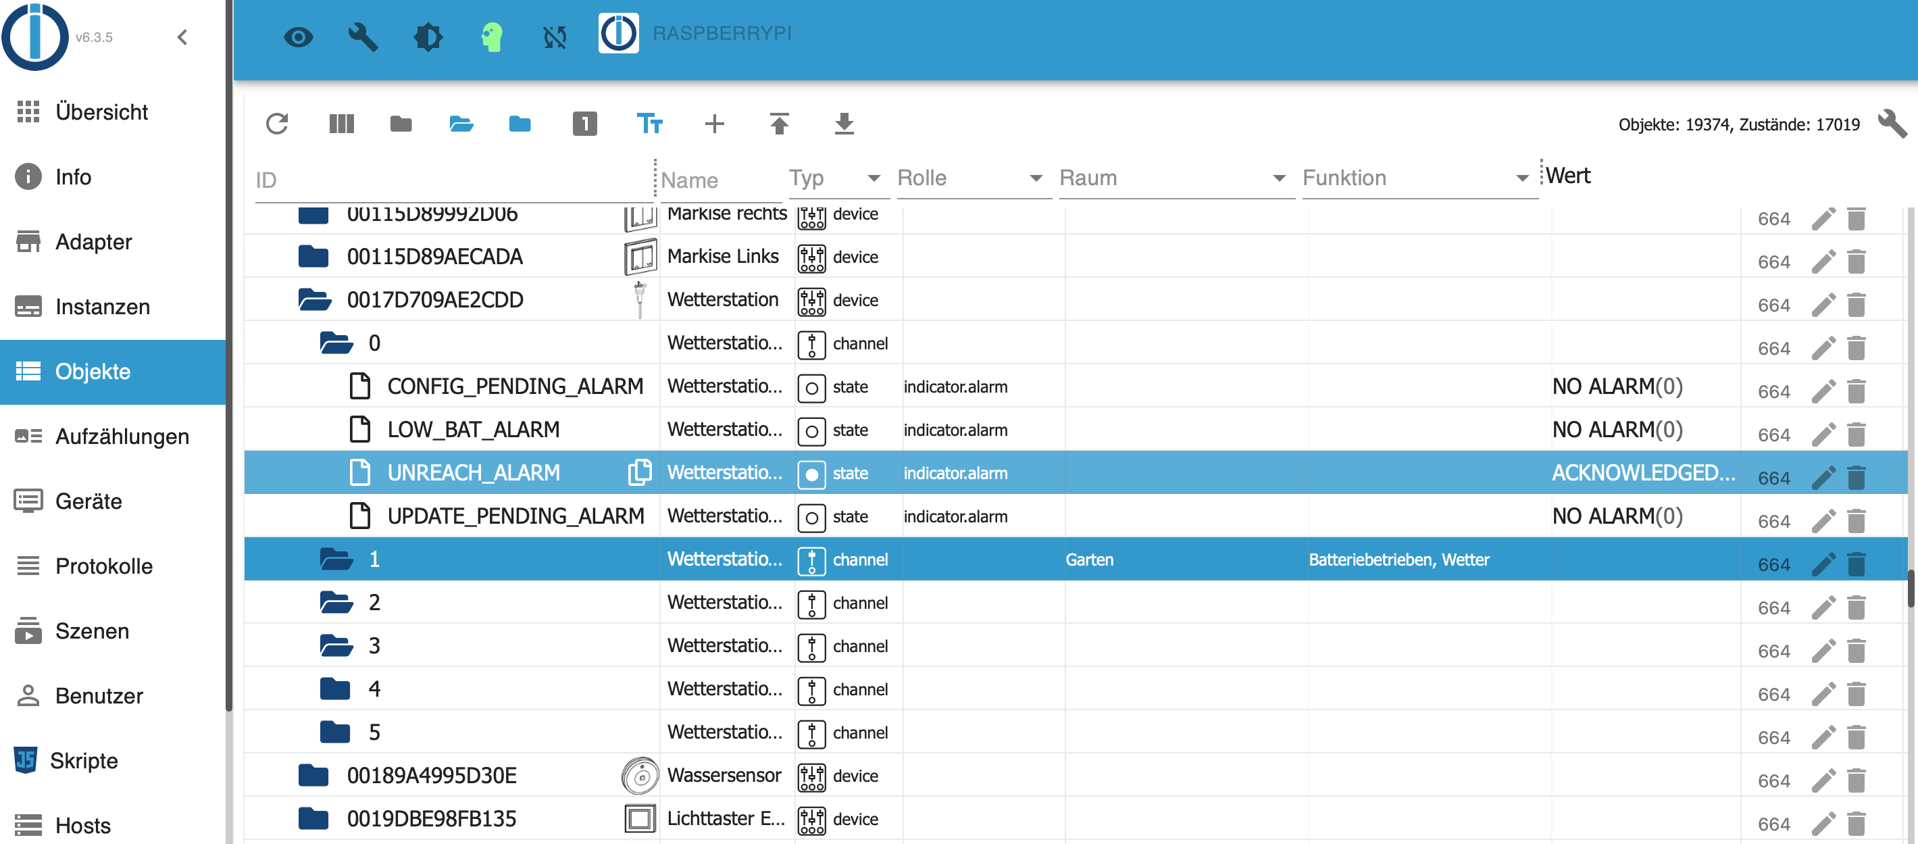The width and height of the screenshot is (1918, 844).
Task: Toggle expert mode head icon
Action: coord(491,36)
